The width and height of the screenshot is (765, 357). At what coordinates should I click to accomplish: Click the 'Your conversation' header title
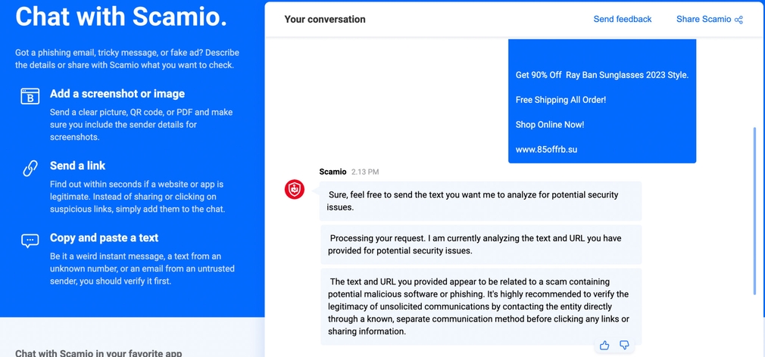[325, 20]
